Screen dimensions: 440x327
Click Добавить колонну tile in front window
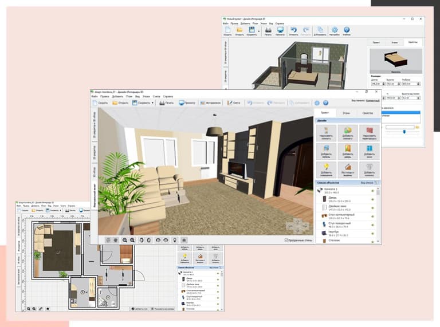pyautogui.click(x=370, y=170)
